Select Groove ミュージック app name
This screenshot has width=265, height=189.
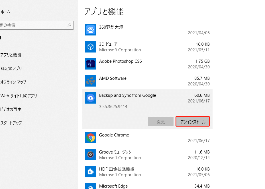click(x=115, y=152)
